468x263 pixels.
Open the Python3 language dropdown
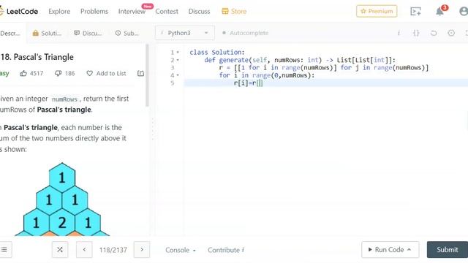click(185, 33)
